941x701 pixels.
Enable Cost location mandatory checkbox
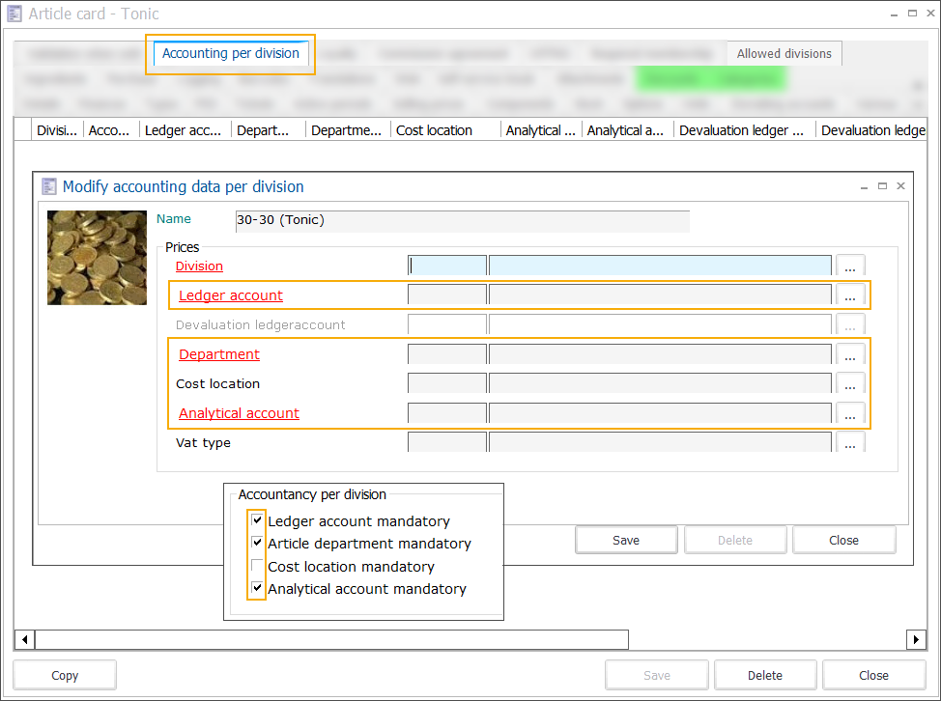click(257, 567)
